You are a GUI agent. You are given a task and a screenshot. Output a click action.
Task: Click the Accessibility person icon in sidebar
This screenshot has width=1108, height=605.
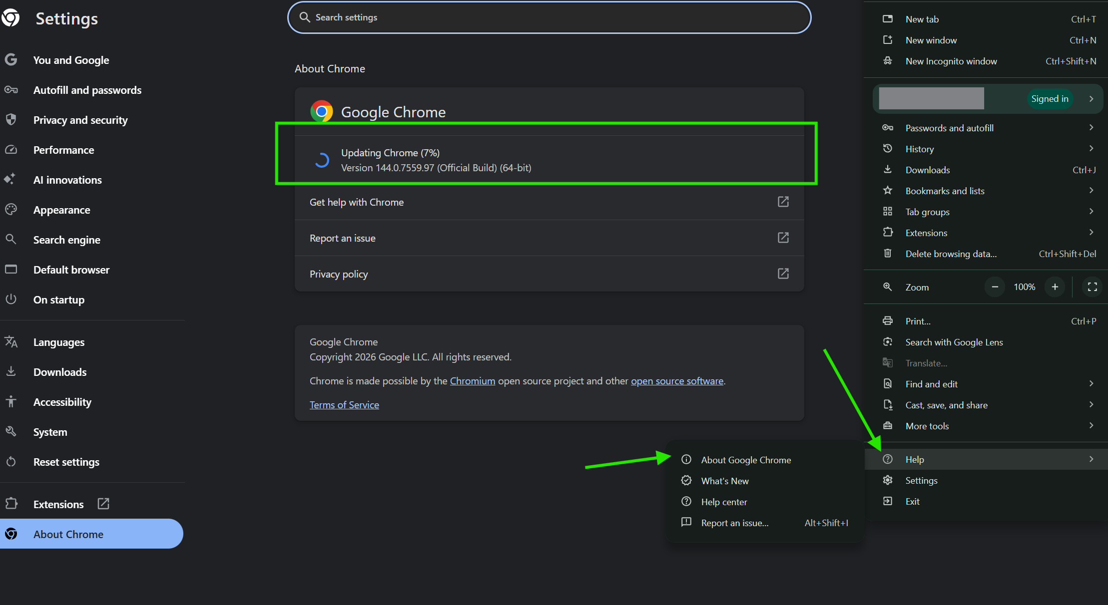tap(11, 401)
